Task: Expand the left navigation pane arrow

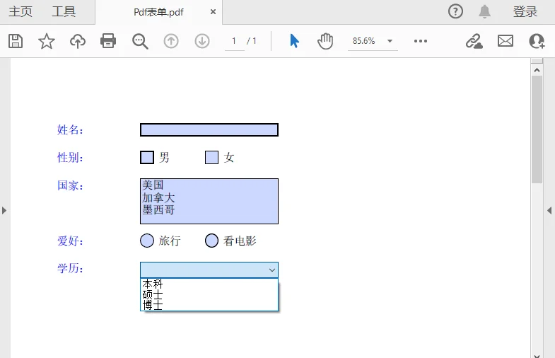Action: click(x=4, y=210)
